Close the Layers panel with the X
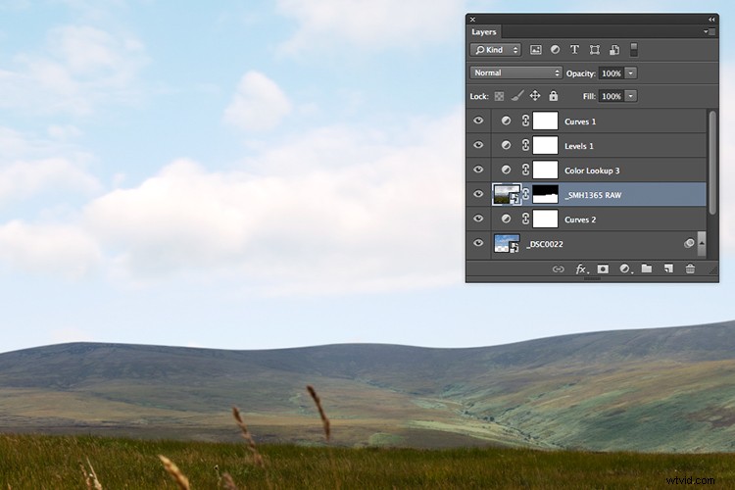735x490 pixels. (x=472, y=20)
